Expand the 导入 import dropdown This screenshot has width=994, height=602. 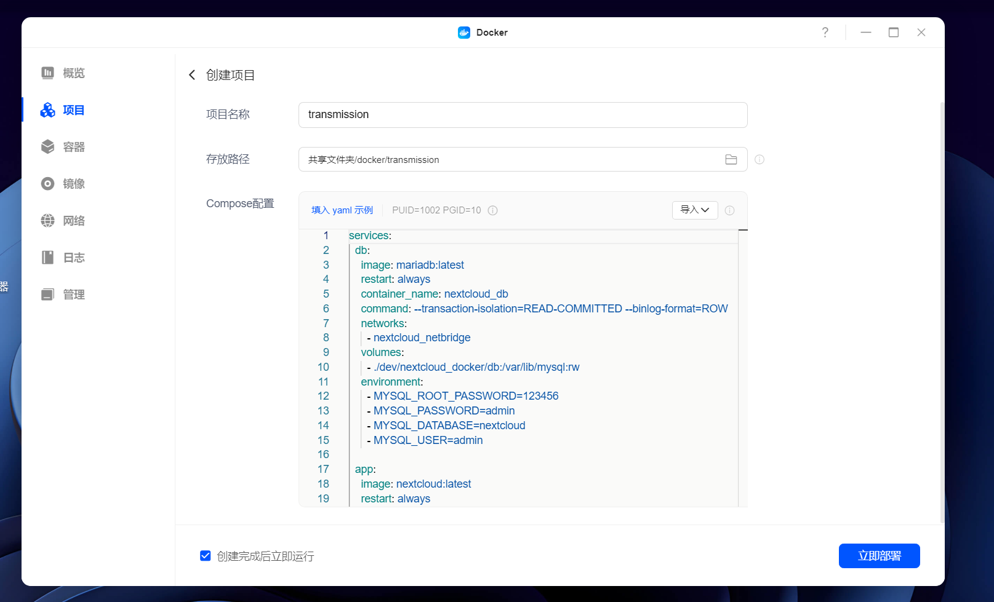click(x=695, y=210)
